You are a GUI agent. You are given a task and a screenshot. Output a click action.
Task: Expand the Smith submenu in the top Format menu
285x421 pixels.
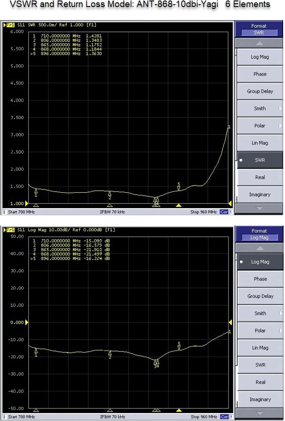pos(260,109)
